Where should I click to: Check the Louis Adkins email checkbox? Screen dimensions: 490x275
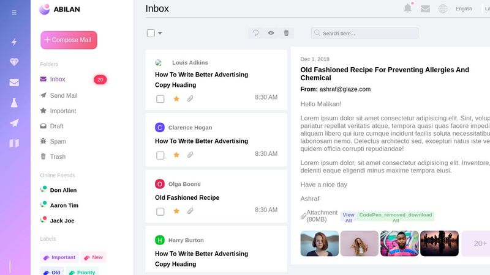pos(160,98)
